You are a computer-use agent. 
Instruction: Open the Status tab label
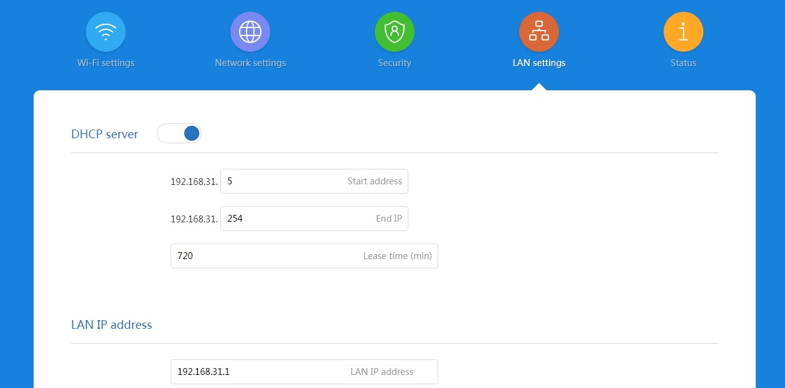click(x=684, y=63)
